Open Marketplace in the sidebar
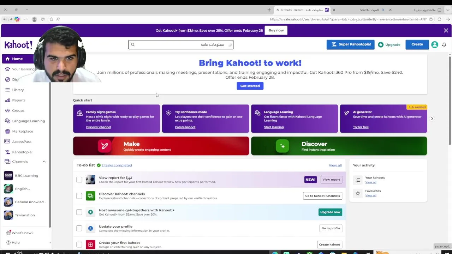Screen dimensions: 452x254 pyautogui.click(x=23, y=131)
